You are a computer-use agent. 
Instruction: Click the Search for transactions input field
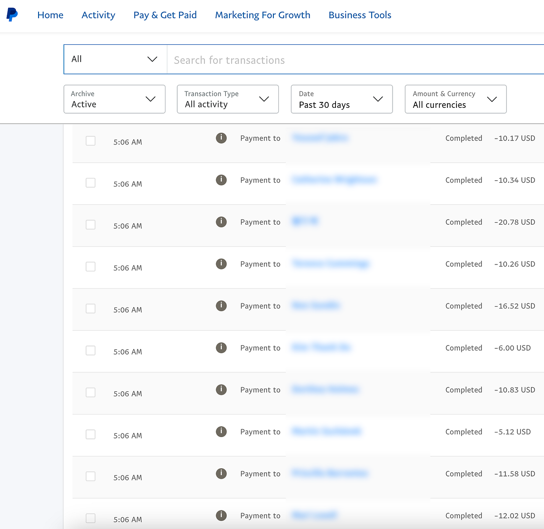[x=317, y=59]
